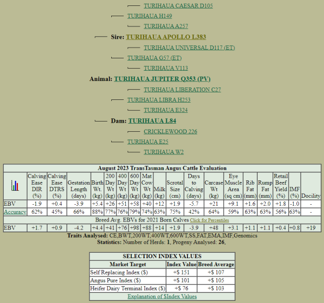Select the Calving Ease DTRS accuracy 45%
The image size is (324, 303).
click(x=57, y=212)
